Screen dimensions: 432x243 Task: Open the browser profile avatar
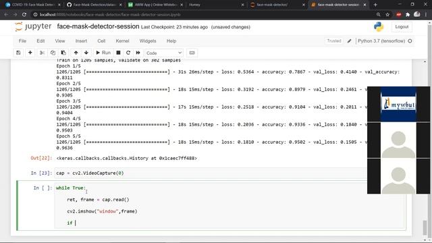pos(417,14)
